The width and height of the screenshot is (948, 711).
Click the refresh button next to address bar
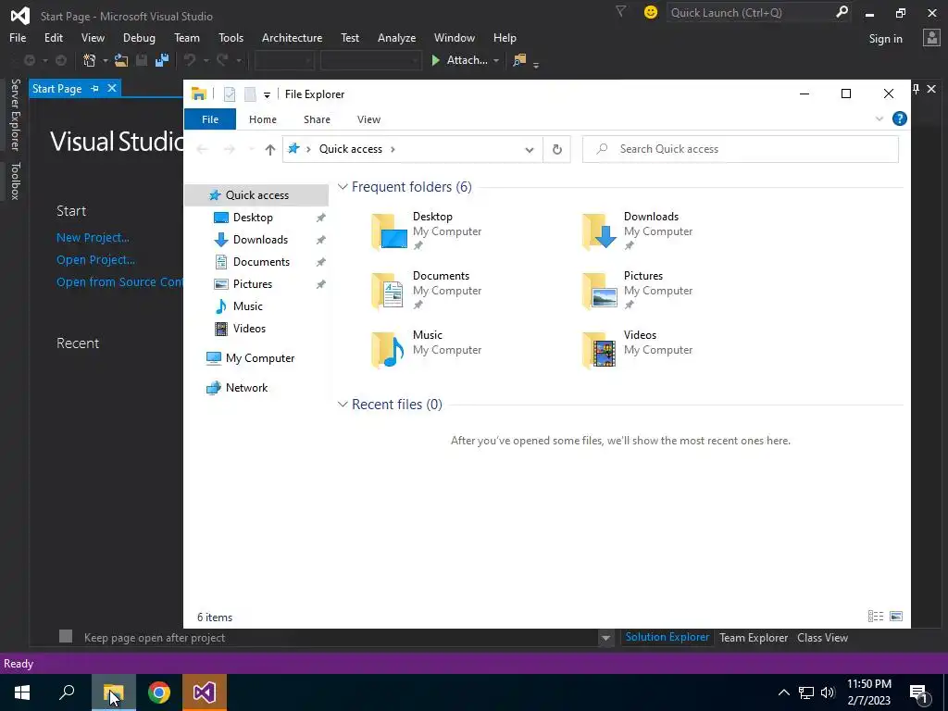point(556,149)
